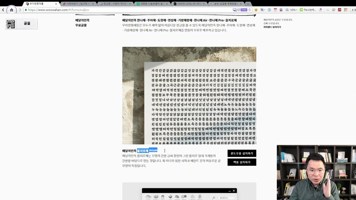Click the picture viewer toolbar icon
356x200 pixels.
tap(334, 10)
